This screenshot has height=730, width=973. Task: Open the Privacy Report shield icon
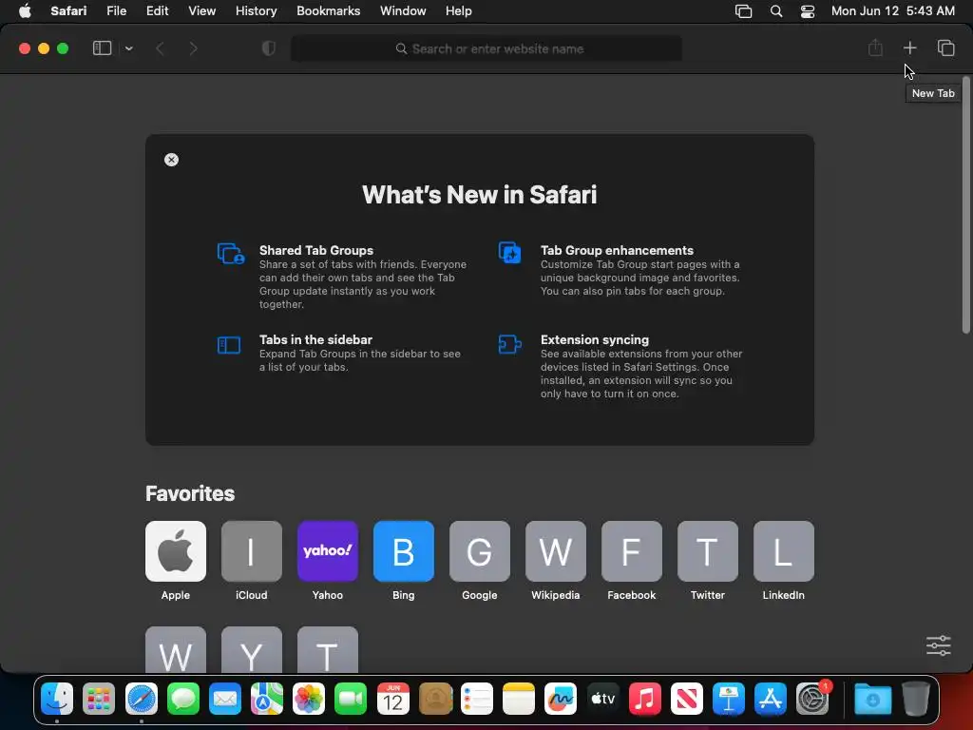(269, 48)
